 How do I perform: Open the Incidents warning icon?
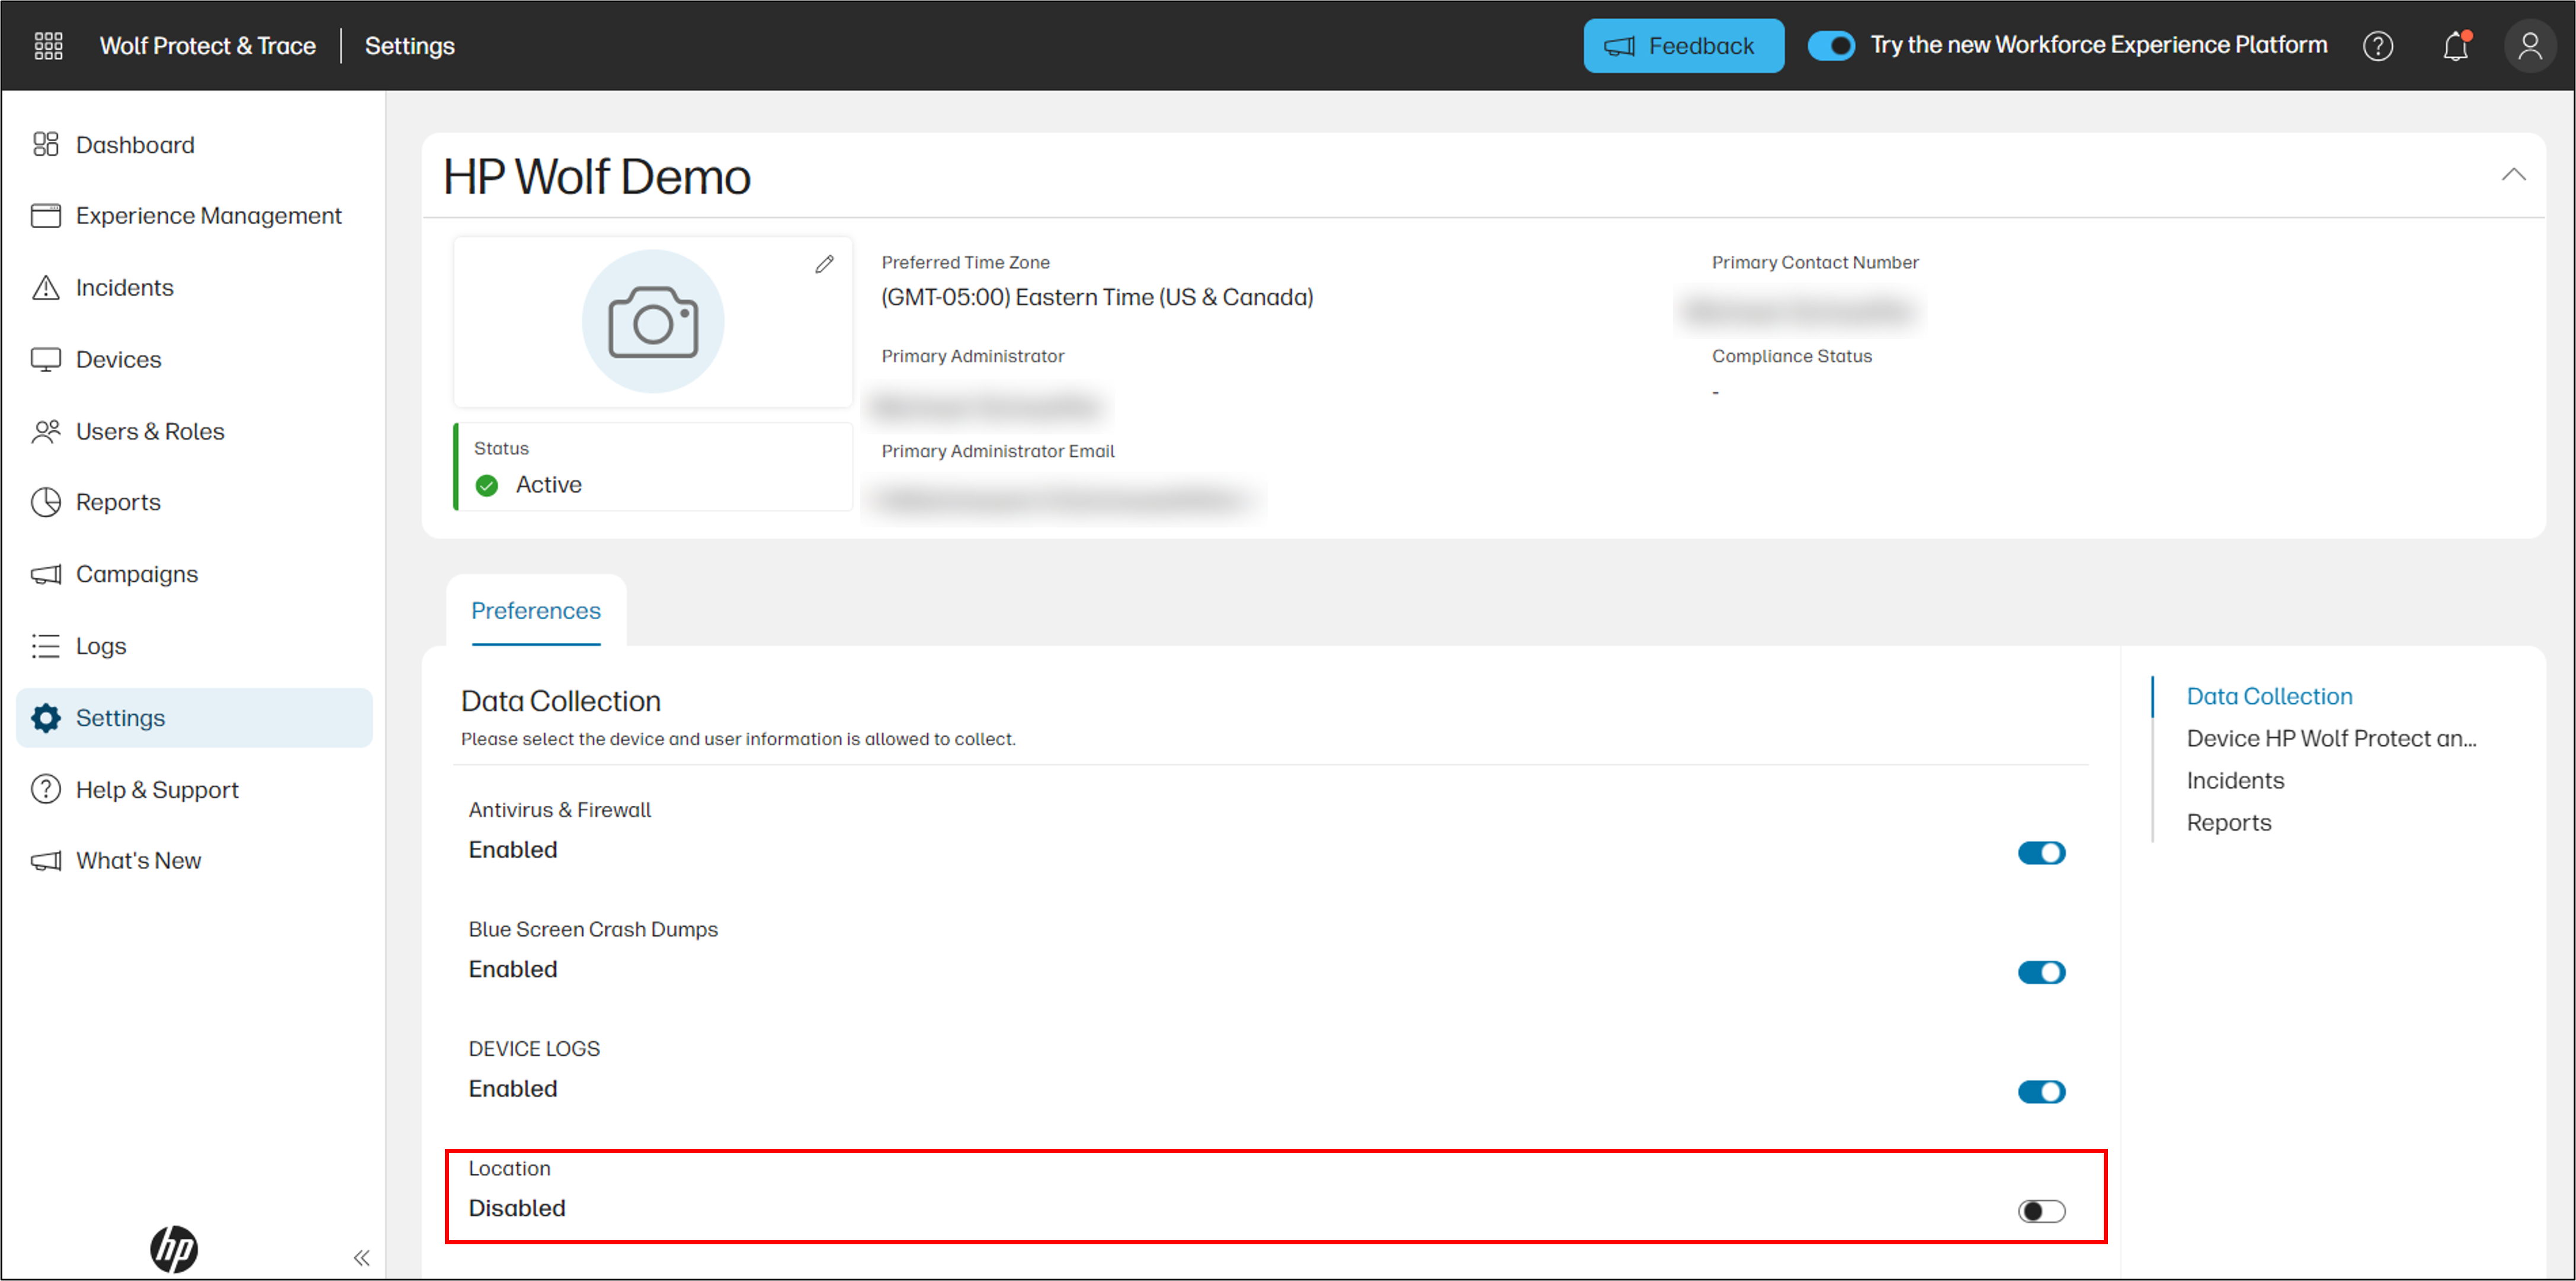[x=46, y=287]
